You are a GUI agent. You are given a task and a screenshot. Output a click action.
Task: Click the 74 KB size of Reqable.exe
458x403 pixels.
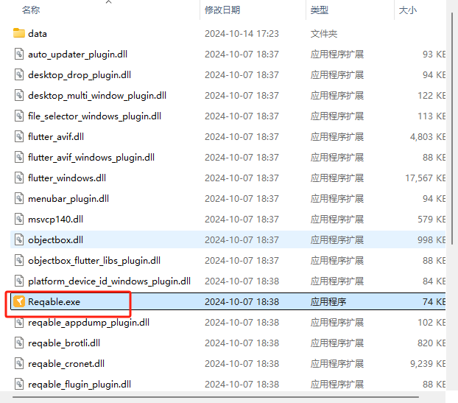pyautogui.click(x=434, y=302)
